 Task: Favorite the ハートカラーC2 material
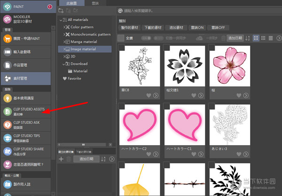149,154
